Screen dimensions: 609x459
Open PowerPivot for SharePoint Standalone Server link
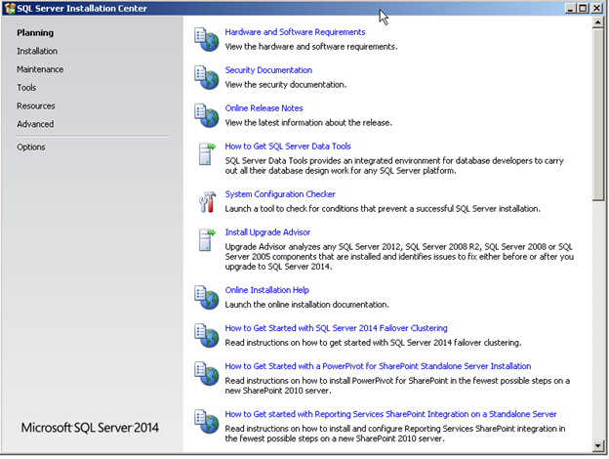(x=378, y=366)
